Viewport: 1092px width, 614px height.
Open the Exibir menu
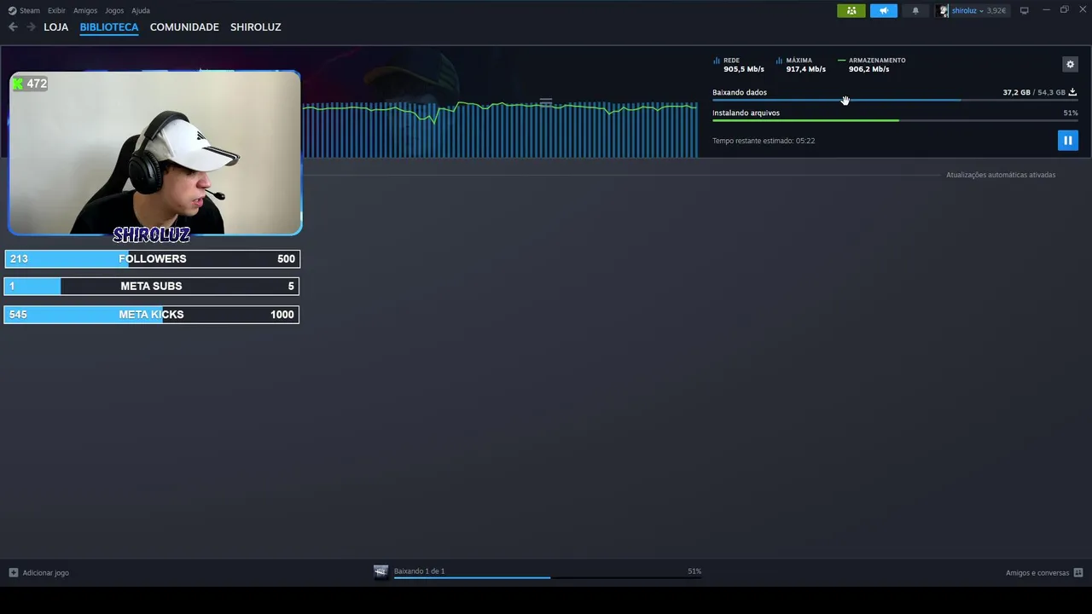pos(56,10)
